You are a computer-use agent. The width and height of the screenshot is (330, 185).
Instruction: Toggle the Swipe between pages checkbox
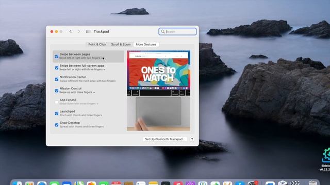[x=57, y=57]
